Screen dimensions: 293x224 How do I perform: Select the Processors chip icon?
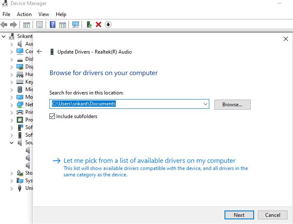click(20, 120)
